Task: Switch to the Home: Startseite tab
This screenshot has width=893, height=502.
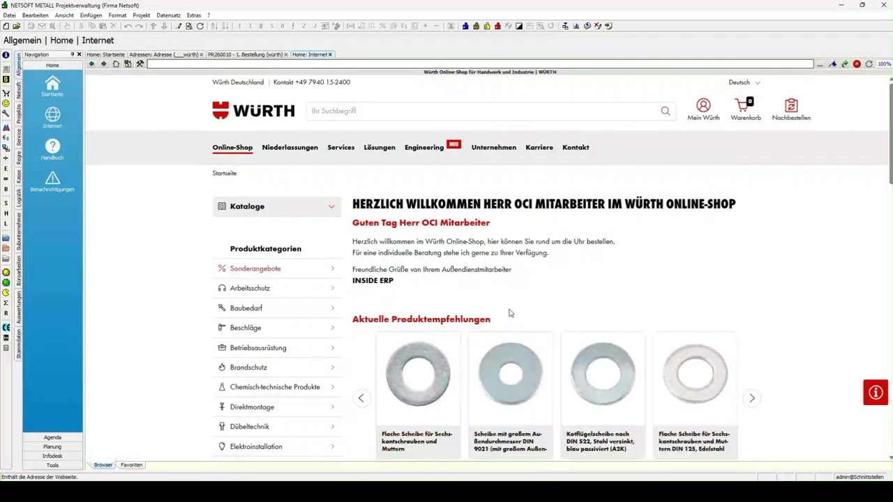Action: pyautogui.click(x=105, y=54)
